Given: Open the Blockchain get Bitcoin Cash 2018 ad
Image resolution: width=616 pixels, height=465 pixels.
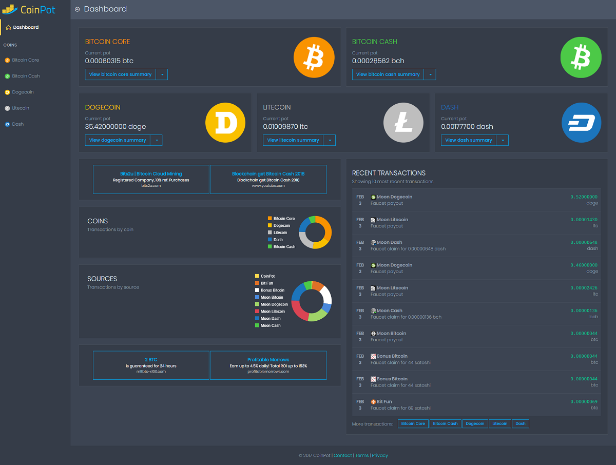Looking at the screenshot, I should click(268, 180).
